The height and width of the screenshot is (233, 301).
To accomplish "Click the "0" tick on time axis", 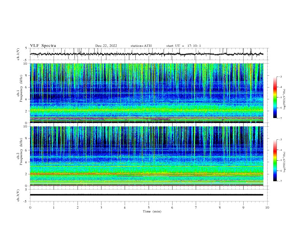I will point(30,207).
